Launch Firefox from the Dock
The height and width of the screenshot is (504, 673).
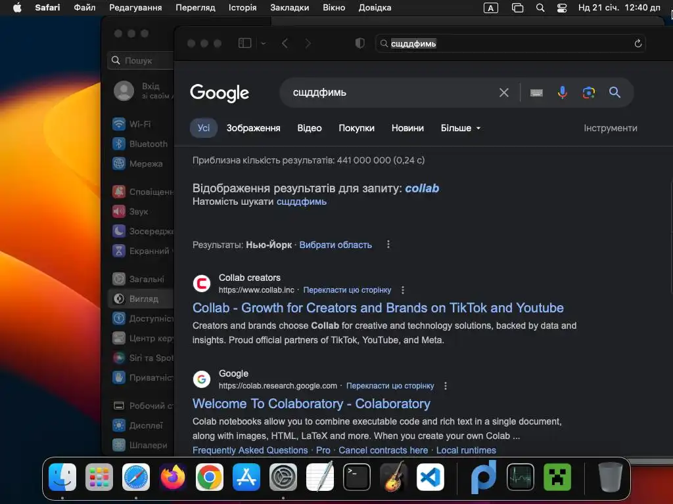click(x=173, y=477)
